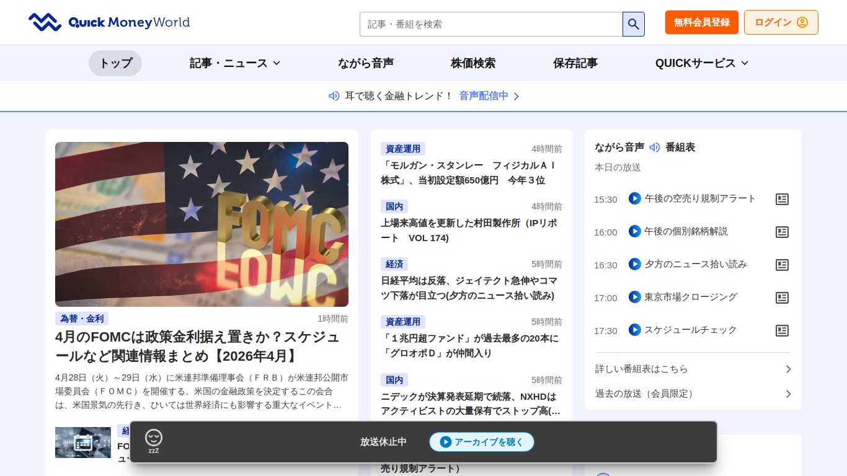Open the 音声配信中 link
The width and height of the screenshot is (847, 476).
(484, 96)
